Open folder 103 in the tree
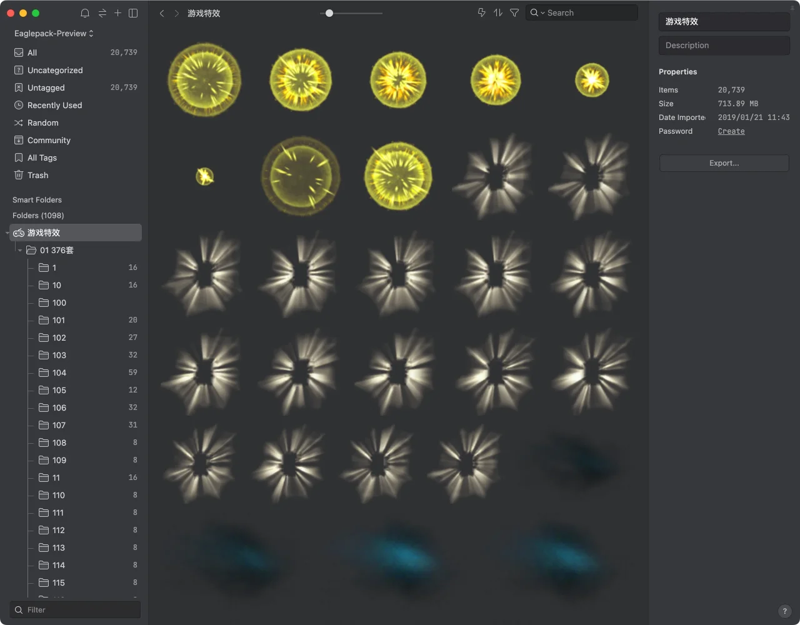Screen dimensions: 800x625 tap(75, 355)
